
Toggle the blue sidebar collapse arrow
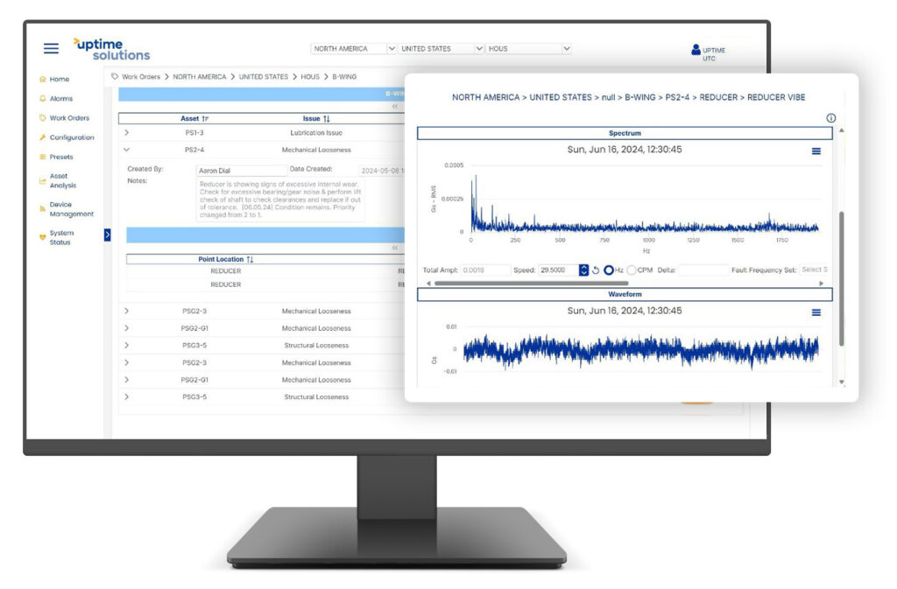point(107,235)
